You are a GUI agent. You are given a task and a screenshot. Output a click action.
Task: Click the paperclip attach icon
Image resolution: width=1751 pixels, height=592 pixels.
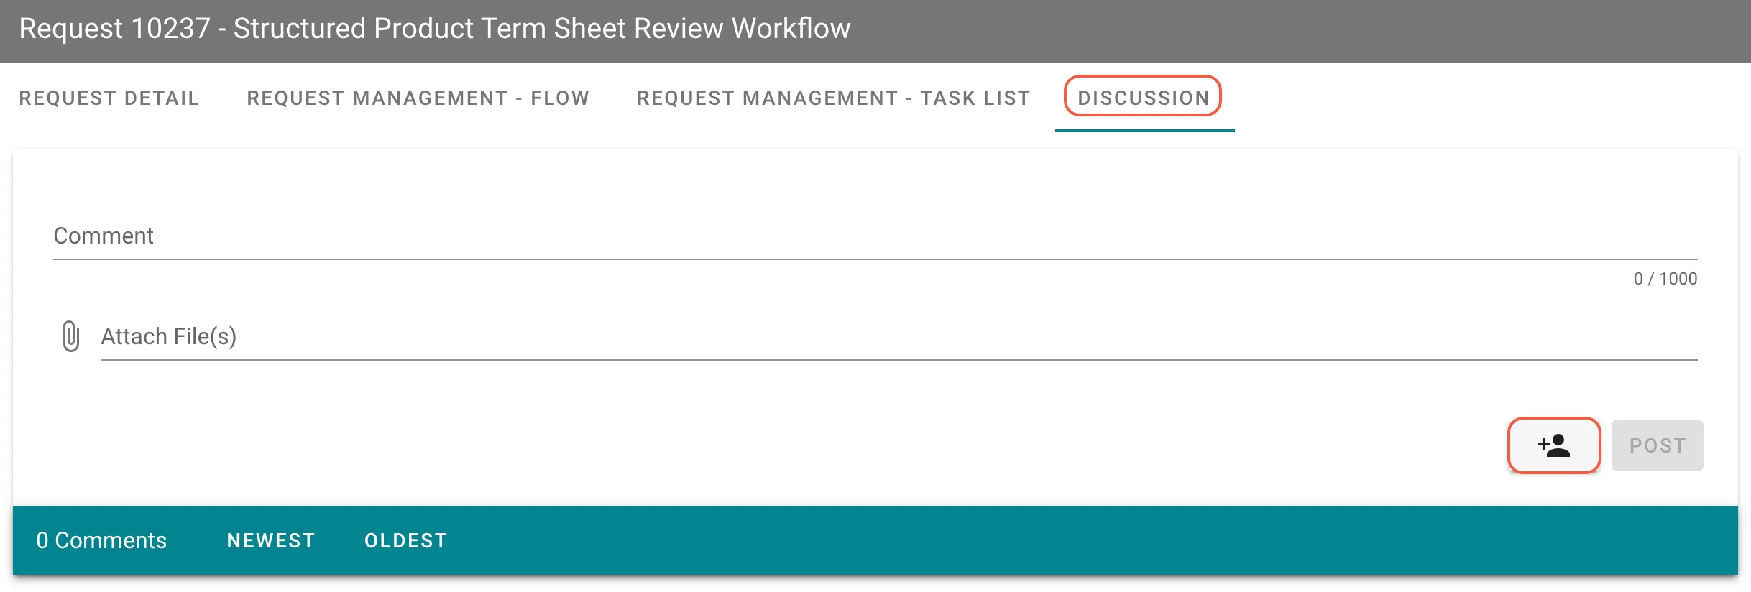tap(71, 336)
